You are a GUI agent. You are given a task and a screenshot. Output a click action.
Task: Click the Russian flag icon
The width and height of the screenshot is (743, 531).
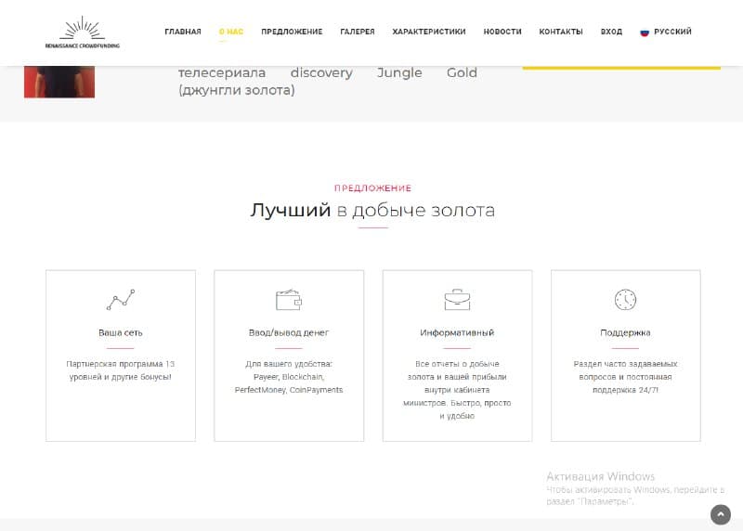pyautogui.click(x=645, y=32)
